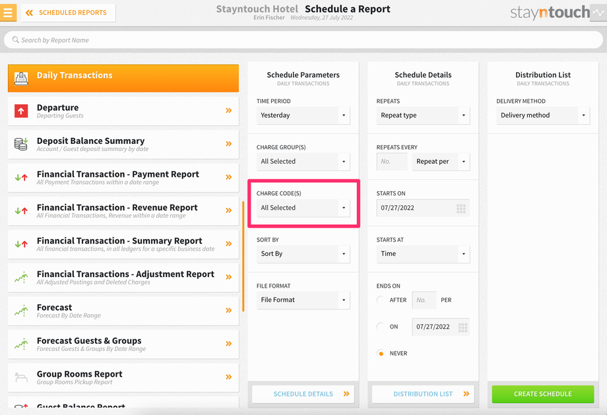Click the Deposit Balance Summary coins icon
607x415 pixels.
tap(21, 144)
